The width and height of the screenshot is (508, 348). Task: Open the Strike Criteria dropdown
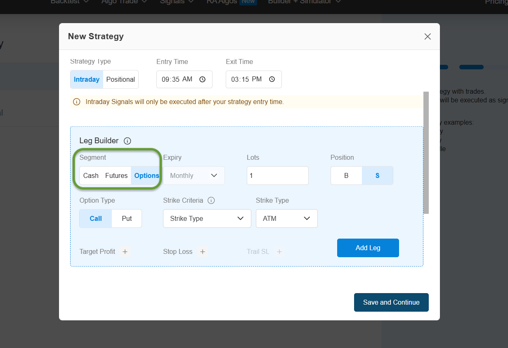(207, 218)
